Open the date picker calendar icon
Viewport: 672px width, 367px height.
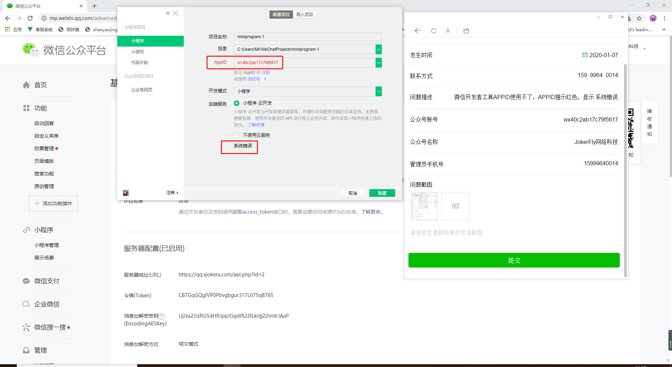[585, 55]
